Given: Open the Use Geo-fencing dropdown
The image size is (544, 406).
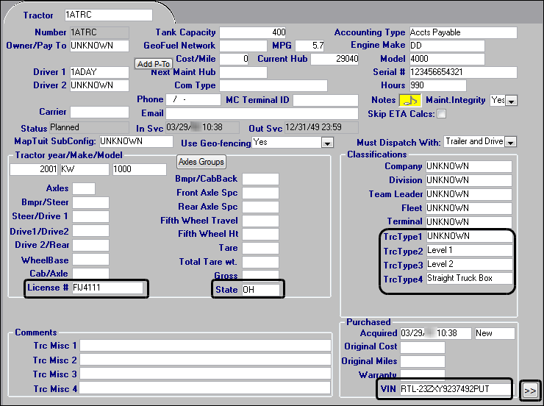Looking at the screenshot, I should click(x=327, y=142).
